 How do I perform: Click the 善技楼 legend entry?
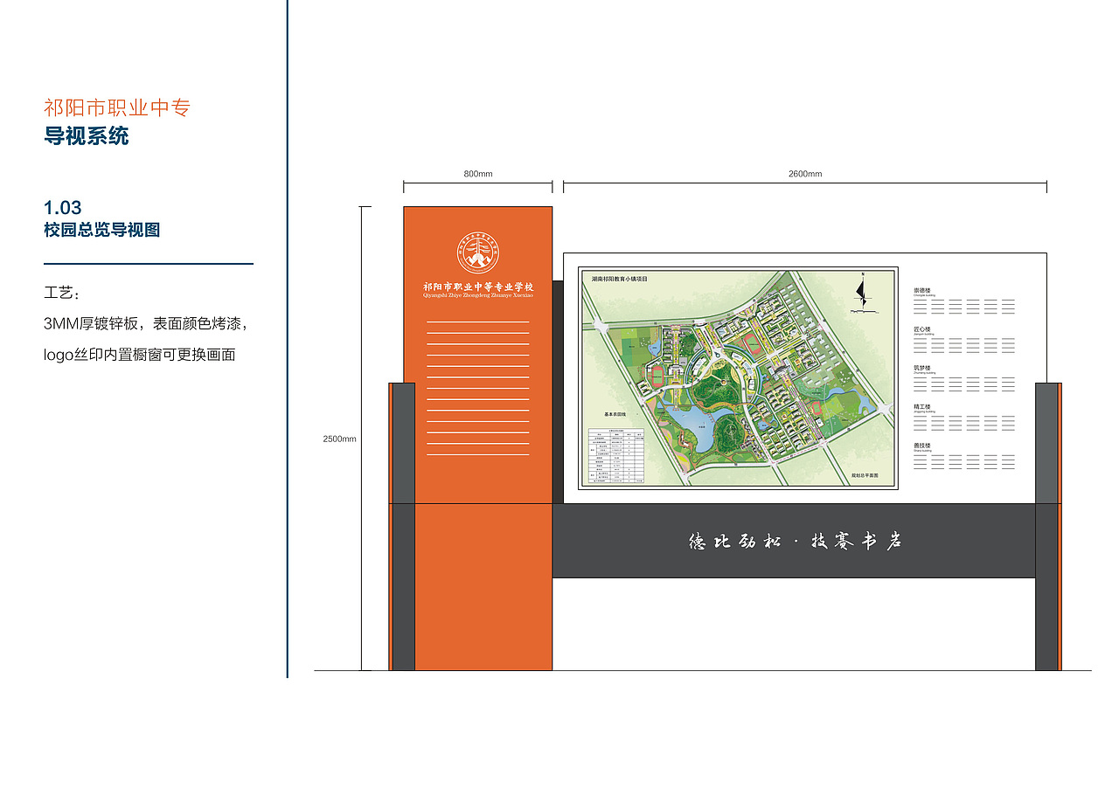922,445
